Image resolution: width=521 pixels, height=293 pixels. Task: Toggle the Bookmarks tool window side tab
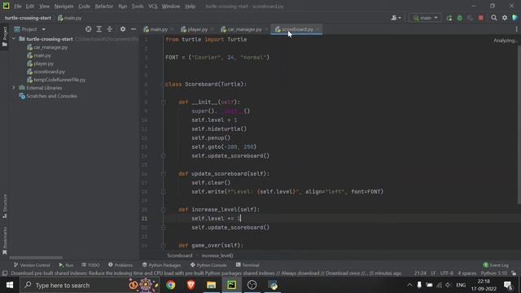click(5, 241)
